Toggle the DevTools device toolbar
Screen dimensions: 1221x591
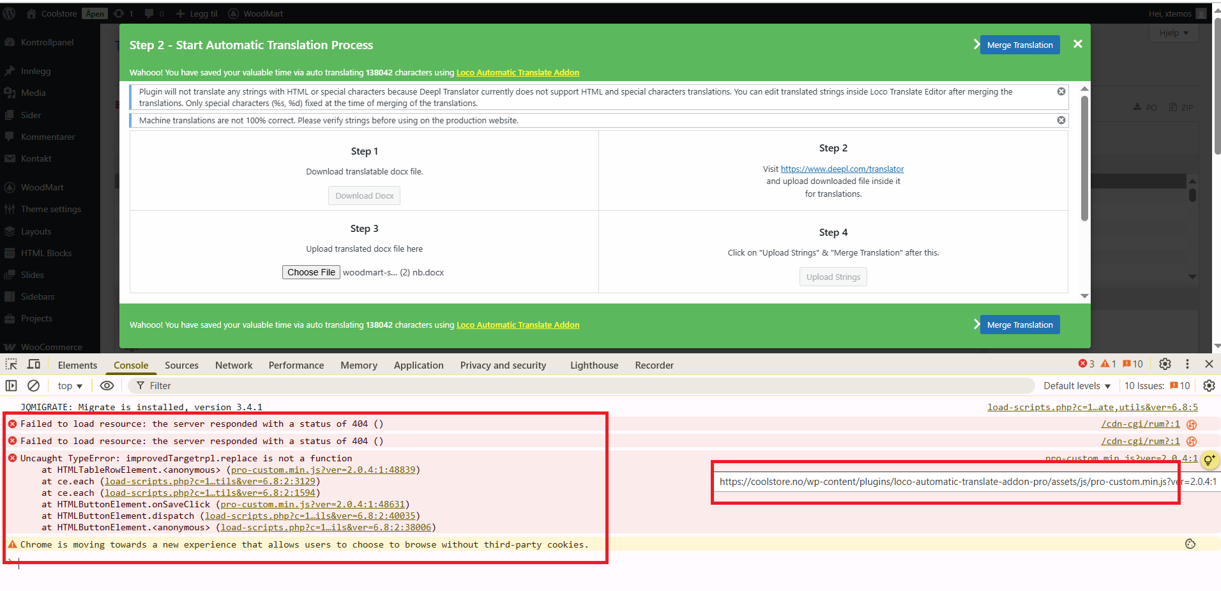pos(34,364)
